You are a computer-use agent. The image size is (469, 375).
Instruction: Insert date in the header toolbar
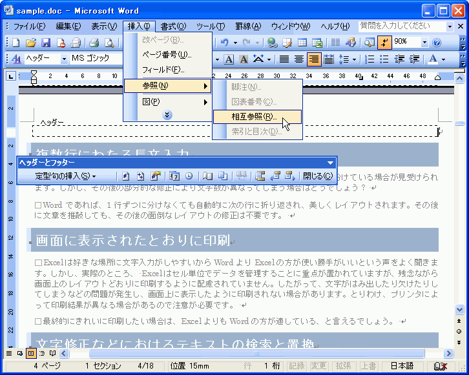pyautogui.click(x=174, y=176)
